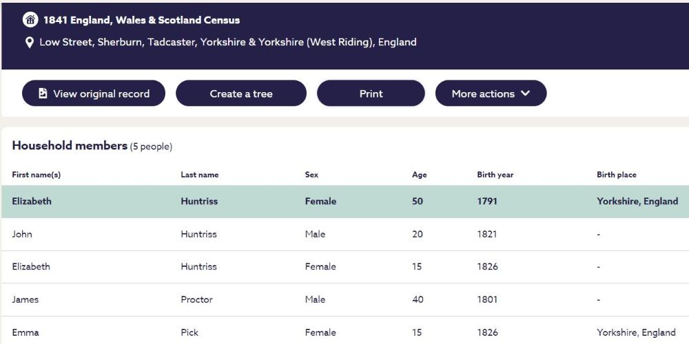Click the Age column header

pos(420,175)
